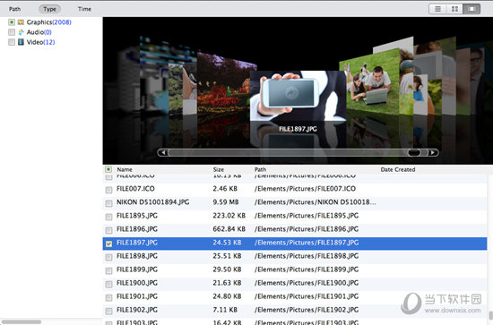This screenshot has height=325, width=493.
Task: Check the FILE007.ICO checkbox
Action: coord(108,190)
